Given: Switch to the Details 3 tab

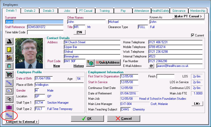Looking at the screenshot, I should tap(49, 11).
